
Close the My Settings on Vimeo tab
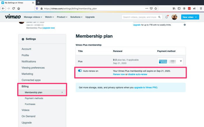click(33, 3)
